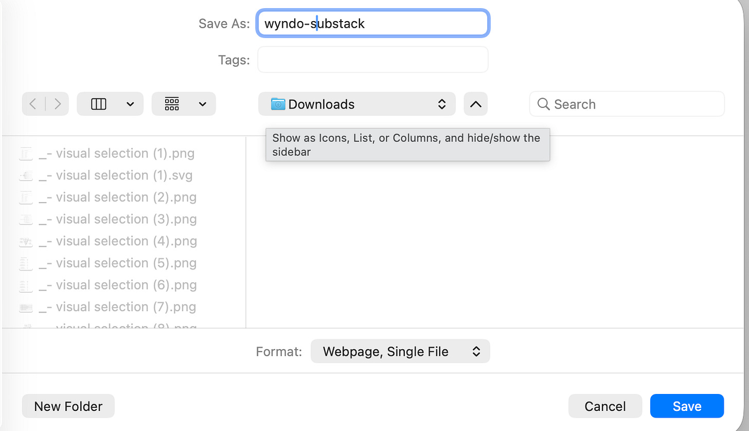Open the view mode dropdown arrow

[x=130, y=104]
